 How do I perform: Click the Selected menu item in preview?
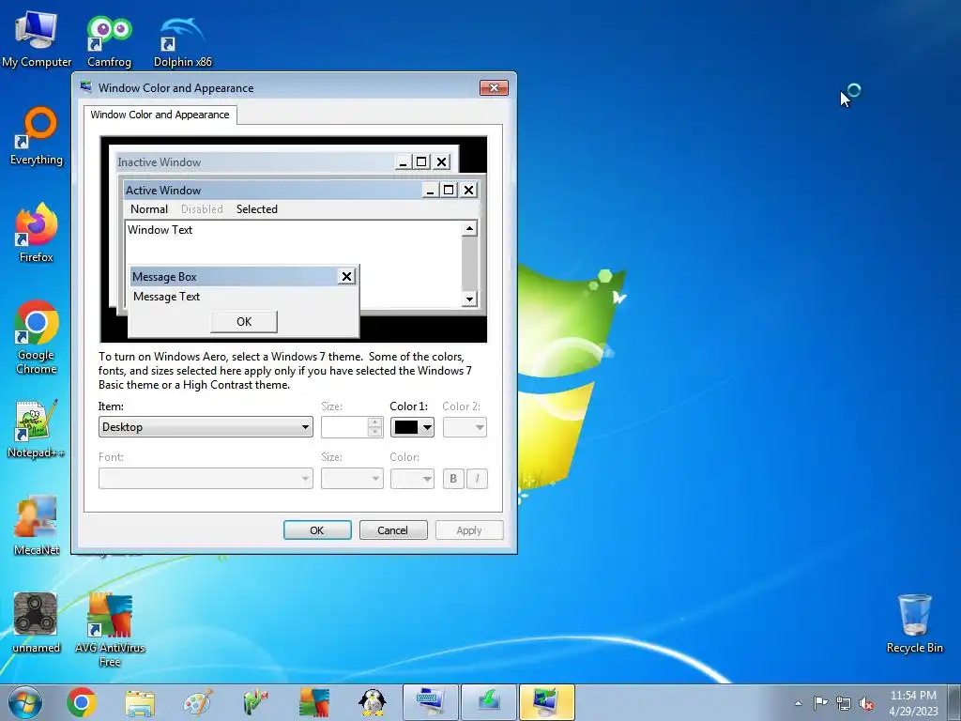tap(257, 209)
